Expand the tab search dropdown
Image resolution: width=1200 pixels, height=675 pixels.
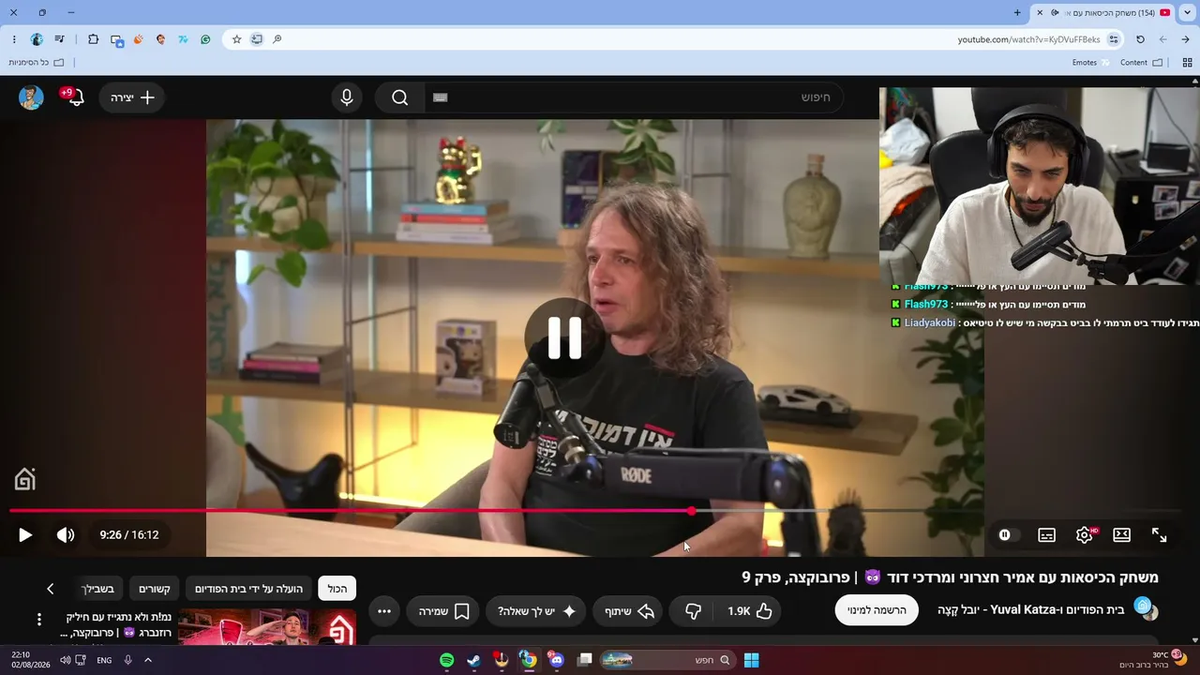click(x=1187, y=13)
